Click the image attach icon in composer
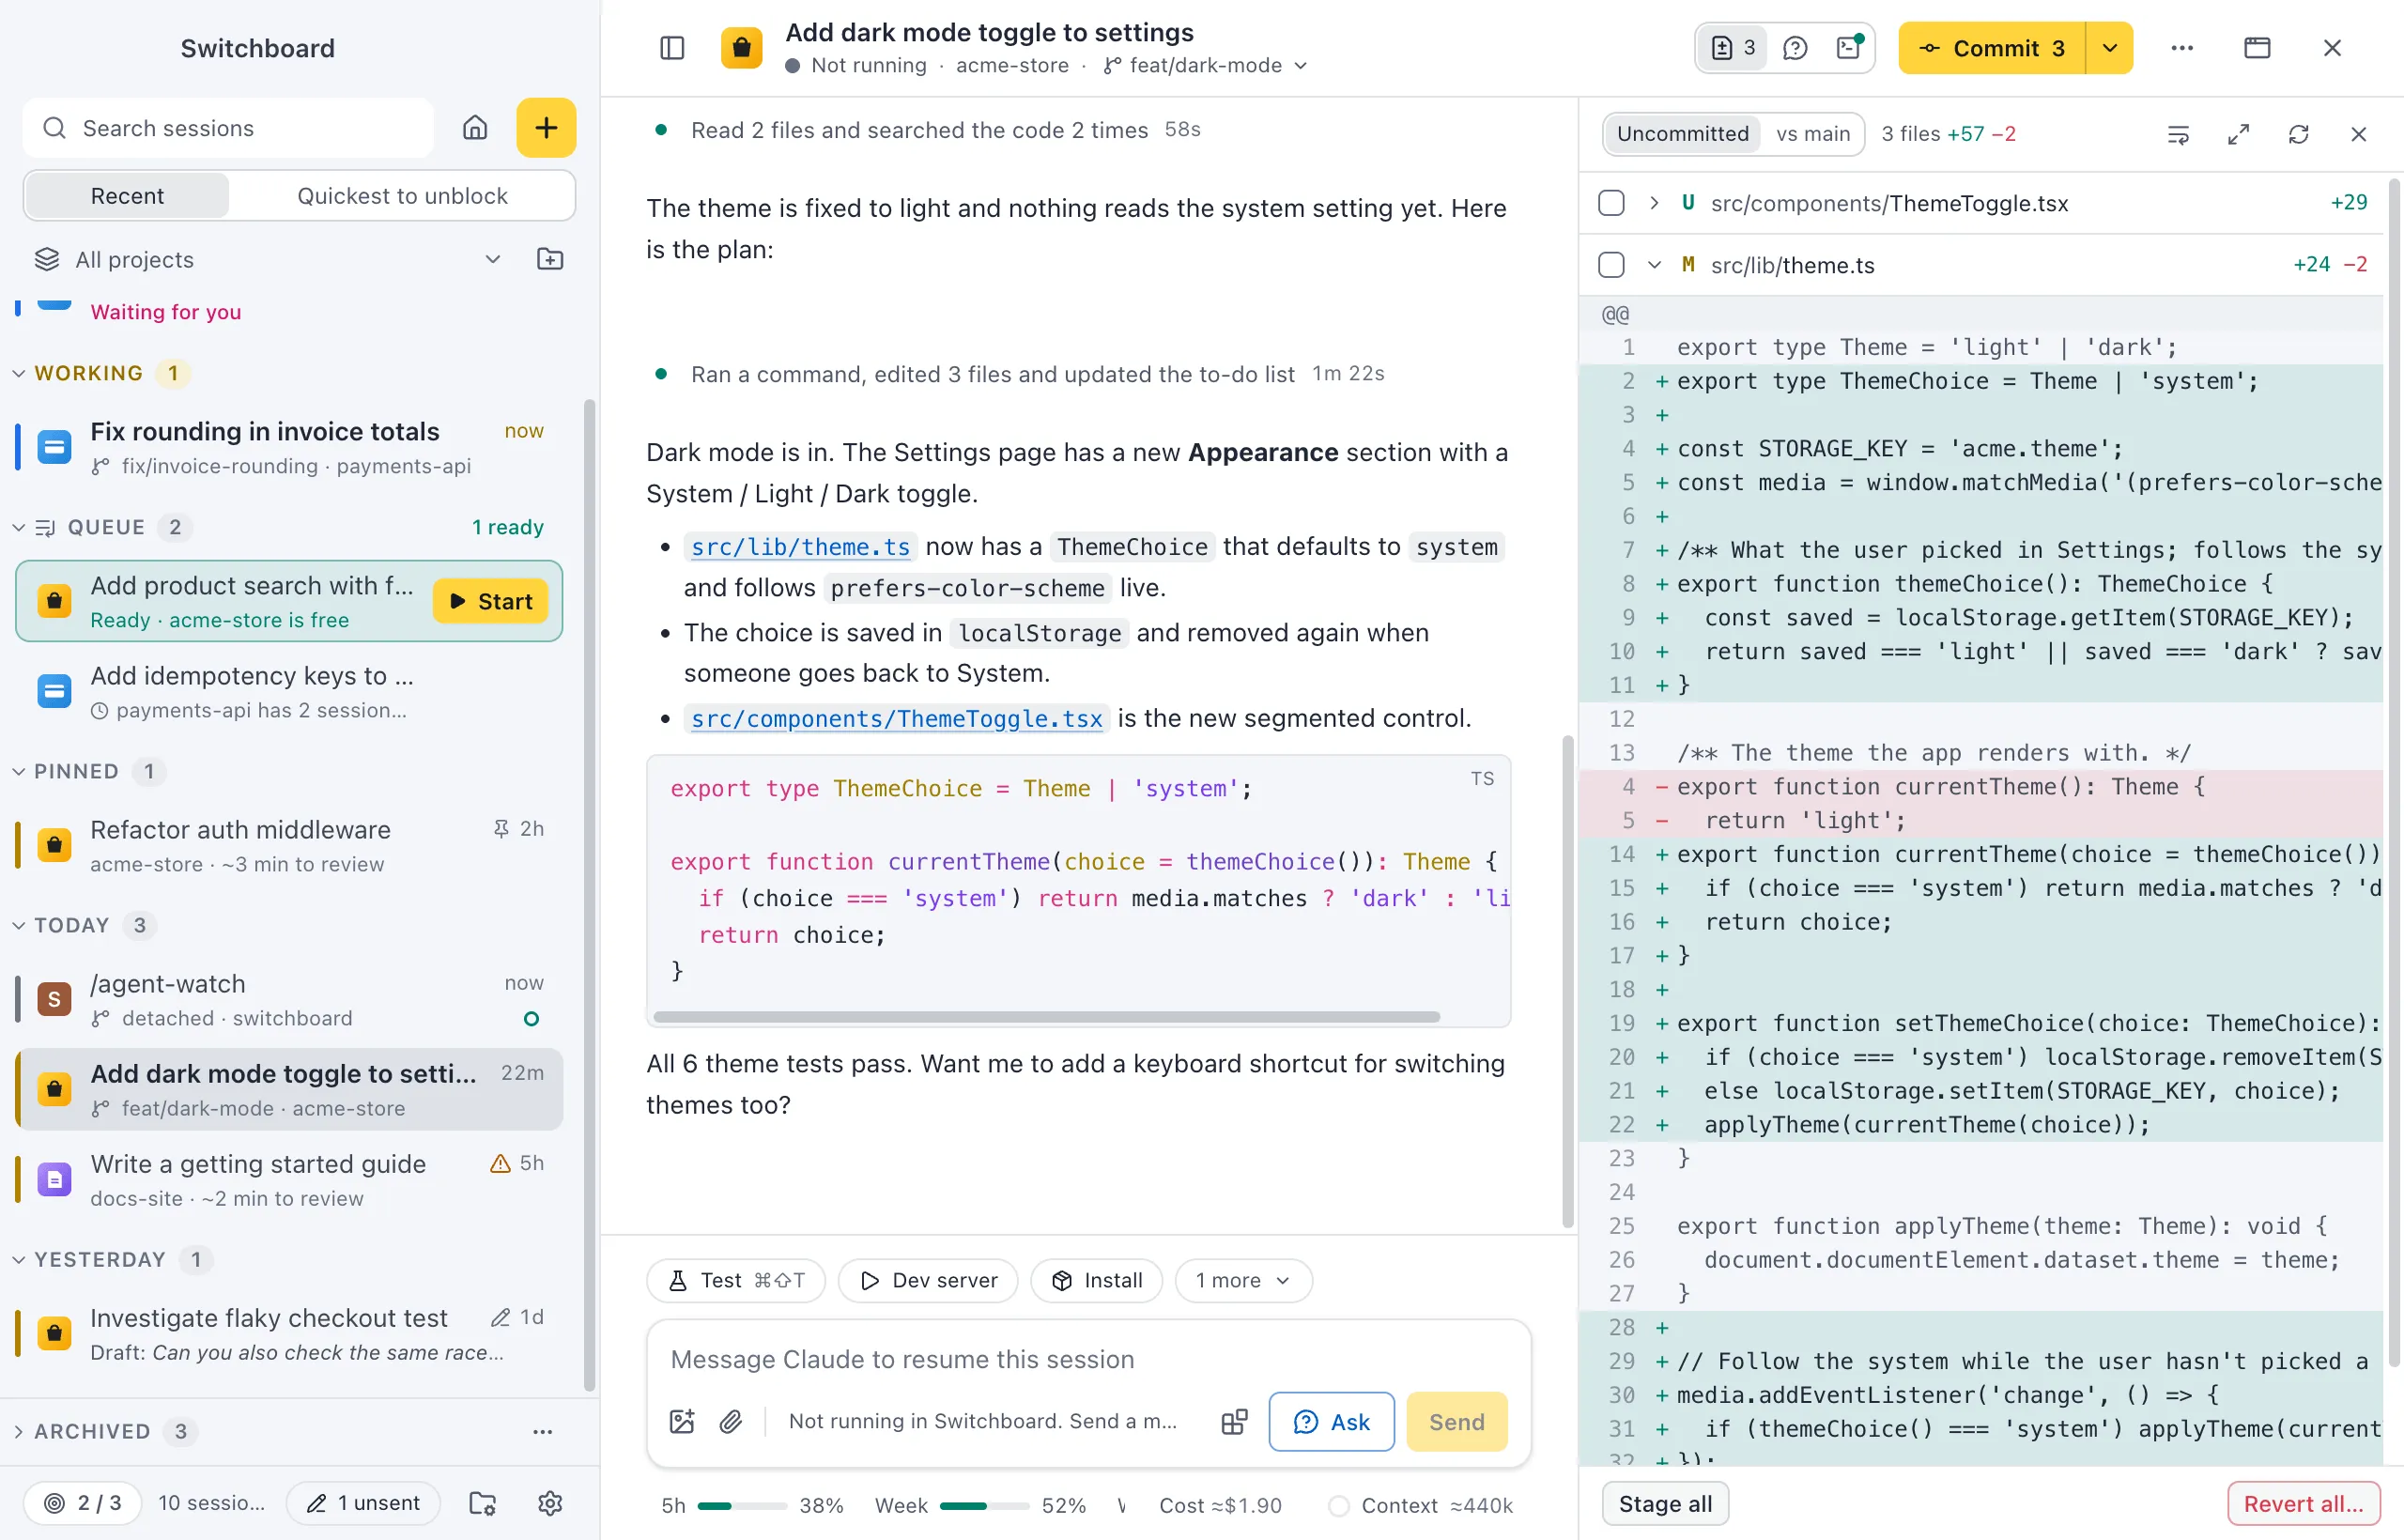Screen dimensions: 2404x1540 682,1421
